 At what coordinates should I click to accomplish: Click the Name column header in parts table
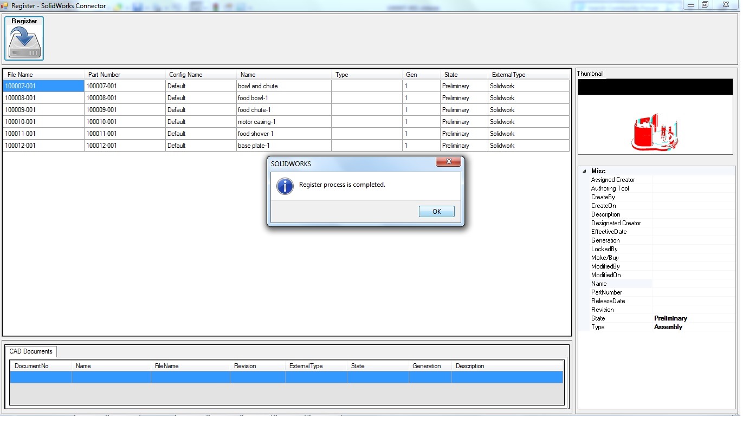point(284,75)
